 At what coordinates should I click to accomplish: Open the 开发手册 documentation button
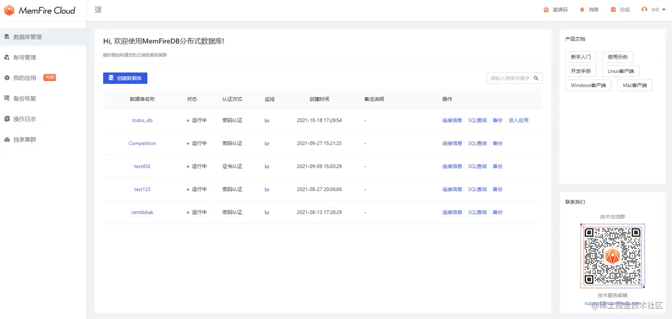[580, 71]
